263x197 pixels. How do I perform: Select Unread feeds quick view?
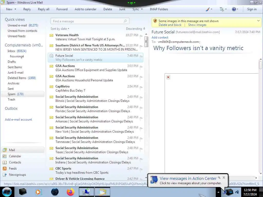[16, 36]
